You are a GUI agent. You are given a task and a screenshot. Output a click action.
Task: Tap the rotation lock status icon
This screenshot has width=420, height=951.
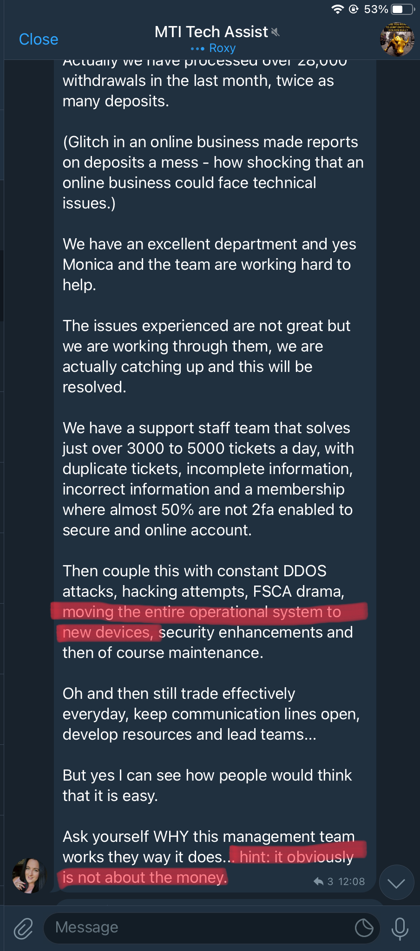click(354, 9)
